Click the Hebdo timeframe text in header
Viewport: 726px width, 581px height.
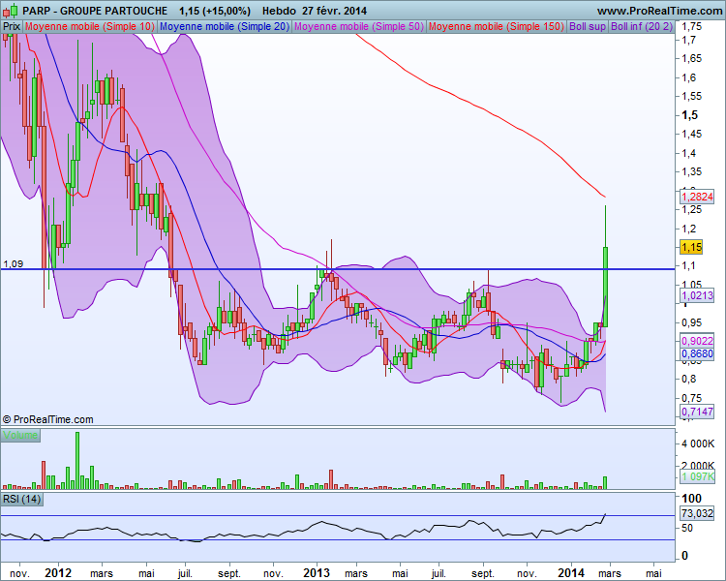click(x=279, y=11)
